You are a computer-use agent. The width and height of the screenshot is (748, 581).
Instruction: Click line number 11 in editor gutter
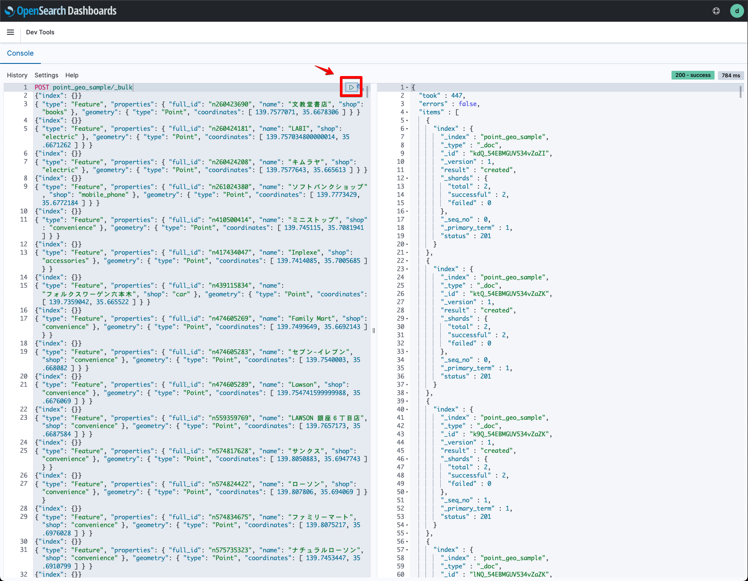tap(24, 219)
